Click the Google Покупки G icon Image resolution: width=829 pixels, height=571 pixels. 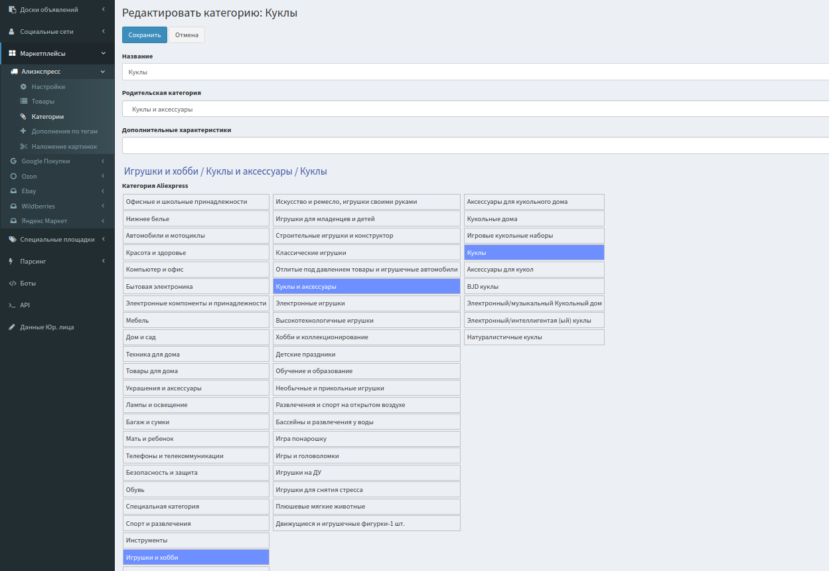pos(14,161)
